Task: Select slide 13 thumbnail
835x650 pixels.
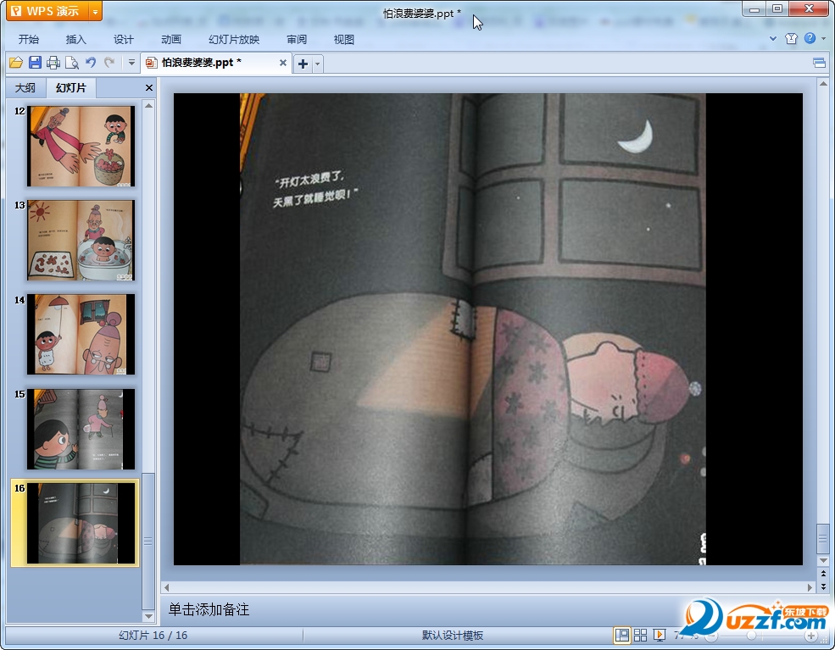Action: tap(81, 240)
